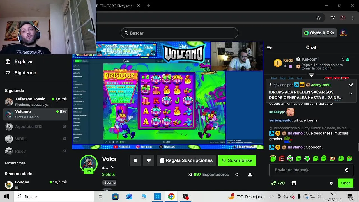Click the Volcano live channel avatar
The width and height of the screenshot is (359, 202).
click(89, 164)
